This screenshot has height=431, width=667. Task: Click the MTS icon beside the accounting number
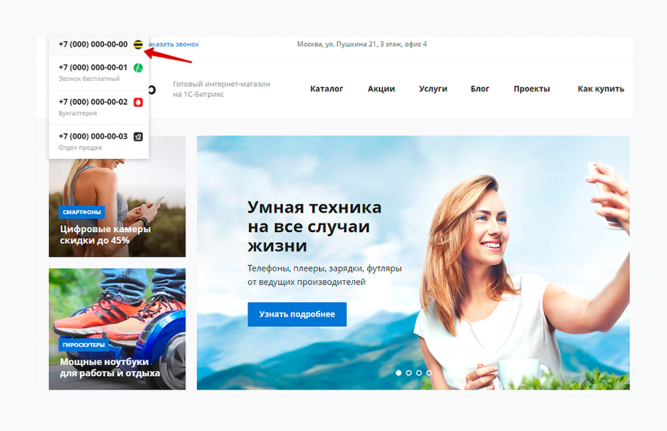[138, 103]
